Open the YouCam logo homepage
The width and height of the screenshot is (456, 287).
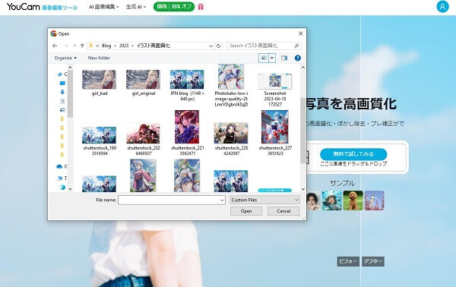pyautogui.click(x=42, y=7)
